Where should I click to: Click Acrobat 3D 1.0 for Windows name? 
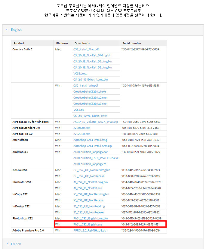click(30, 122)
